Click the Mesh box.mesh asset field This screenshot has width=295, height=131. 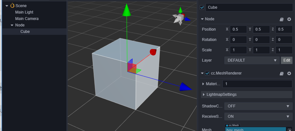(255, 129)
